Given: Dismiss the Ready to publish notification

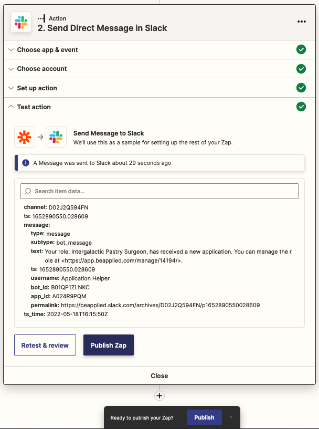Looking at the screenshot, I should tap(231, 417).
